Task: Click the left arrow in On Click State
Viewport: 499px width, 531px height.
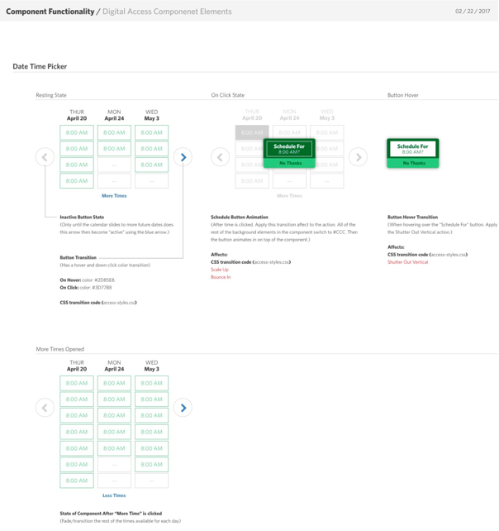Action: [x=221, y=157]
